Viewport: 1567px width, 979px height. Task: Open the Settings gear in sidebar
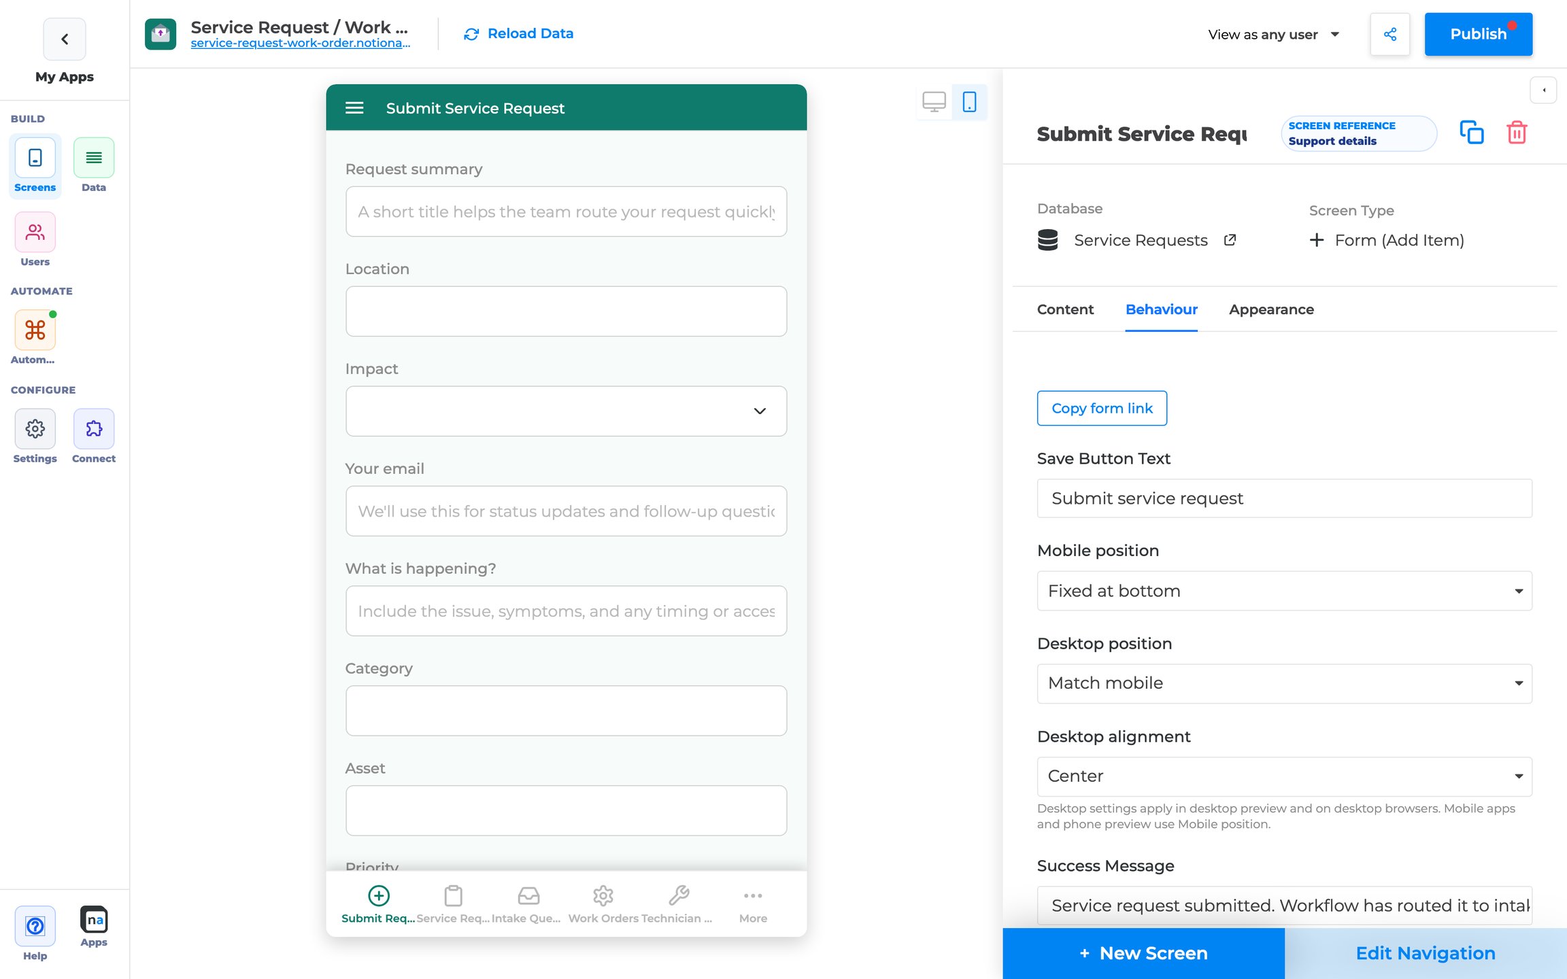[x=35, y=436]
